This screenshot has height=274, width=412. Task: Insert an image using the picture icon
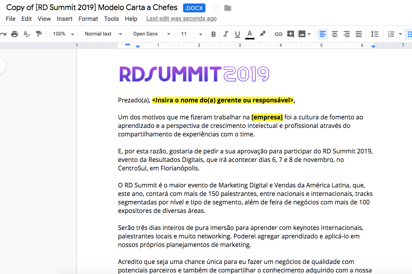pyautogui.click(x=302, y=34)
